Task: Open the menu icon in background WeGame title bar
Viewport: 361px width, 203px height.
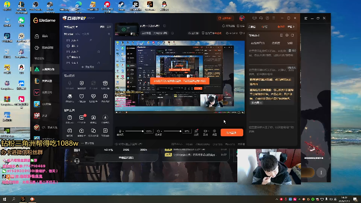Action: [306, 18]
